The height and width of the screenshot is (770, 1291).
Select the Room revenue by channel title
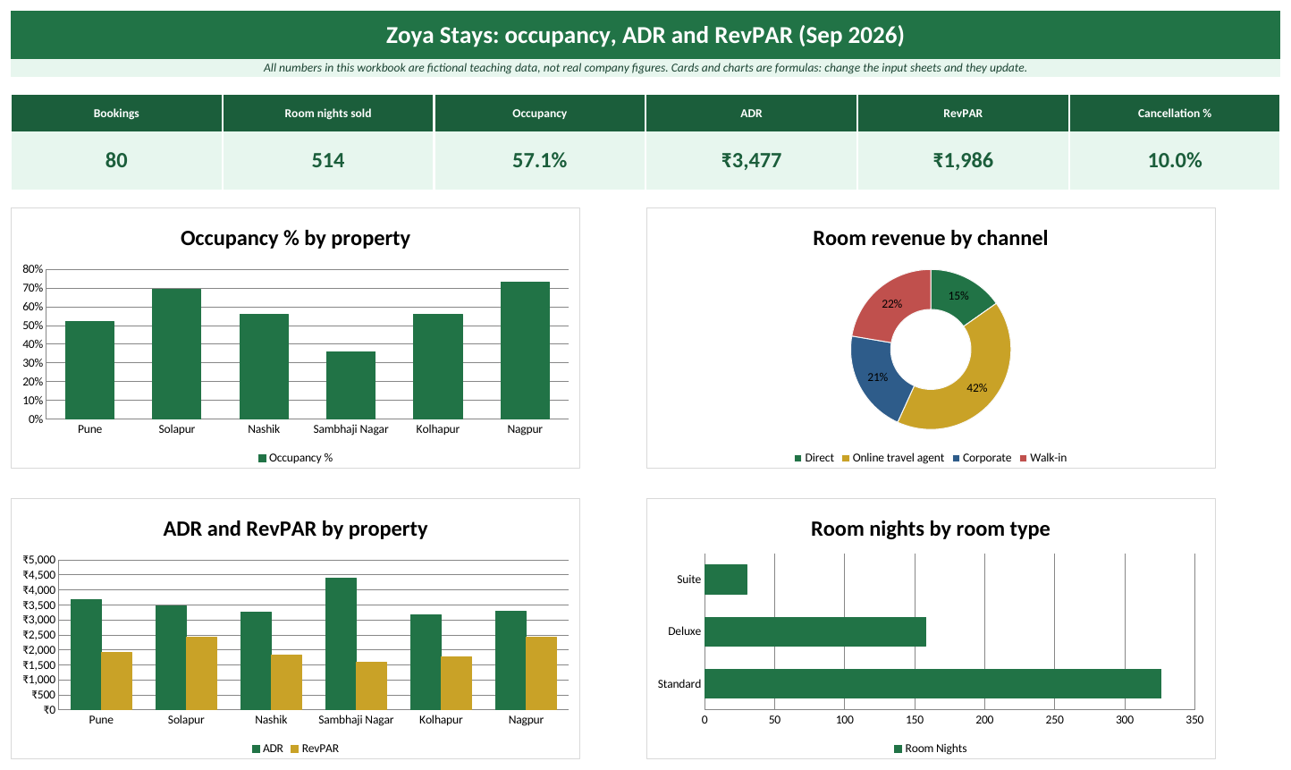point(930,238)
